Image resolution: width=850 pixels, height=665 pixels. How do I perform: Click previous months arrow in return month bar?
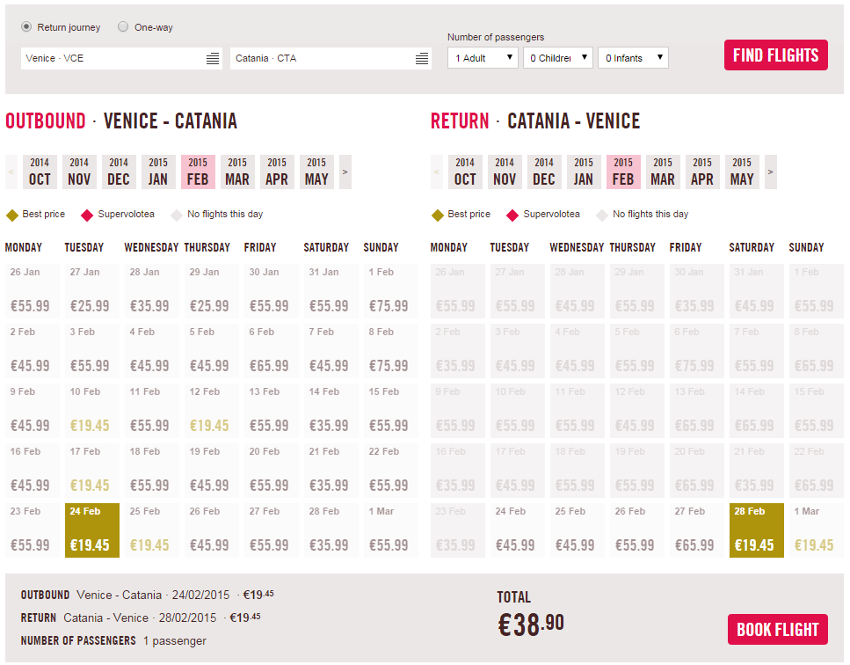tap(436, 172)
